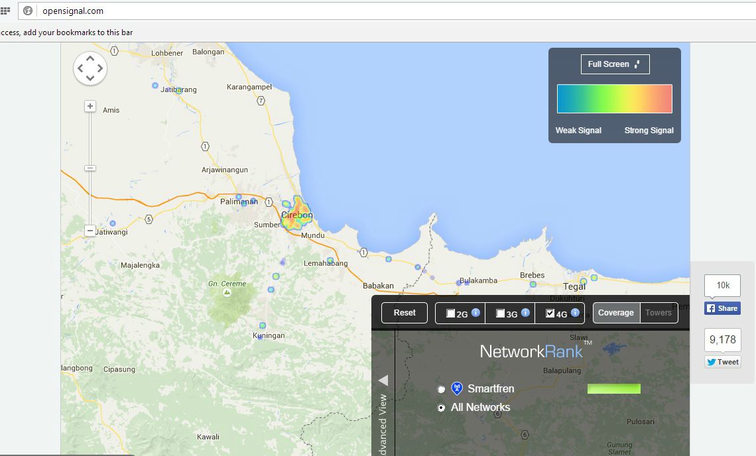756x456 pixels.
Task: Pan the map down with arrow control
Action: [x=90, y=78]
